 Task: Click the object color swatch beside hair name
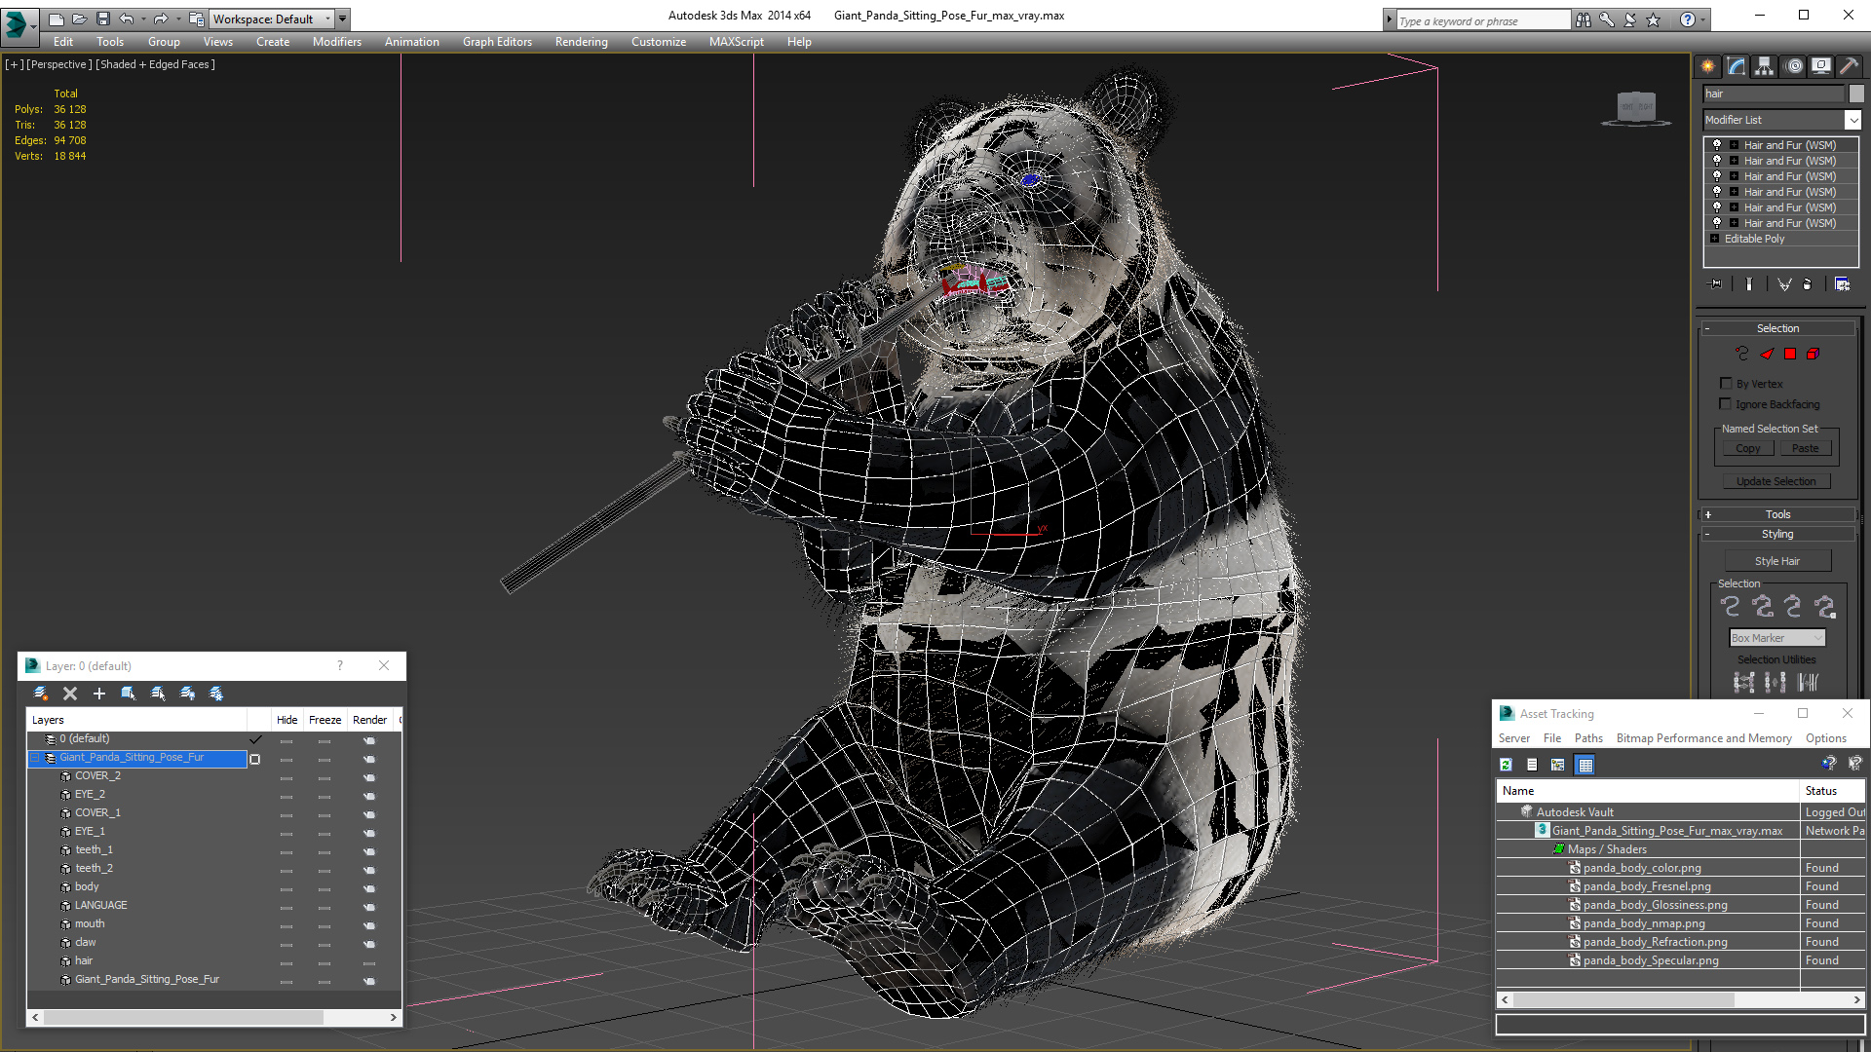[1856, 94]
